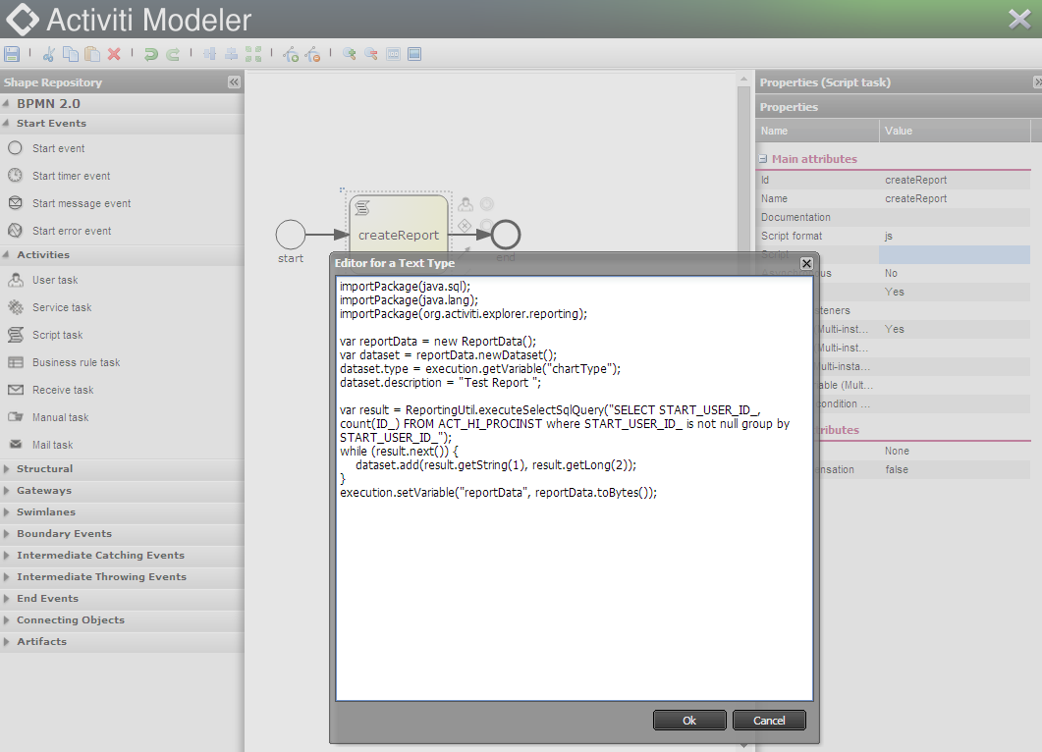Image resolution: width=1042 pixels, height=752 pixels.
Task: Expand the Intermediate Throwing Events section
Action: (6, 576)
